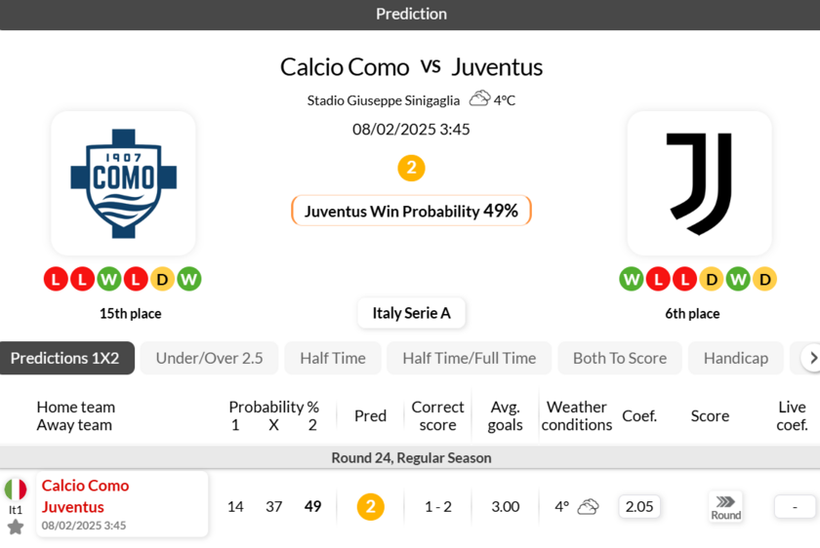820x548 pixels.
Task: Select the Half Time/Full Time tab
Action: [x=469, y=358]
